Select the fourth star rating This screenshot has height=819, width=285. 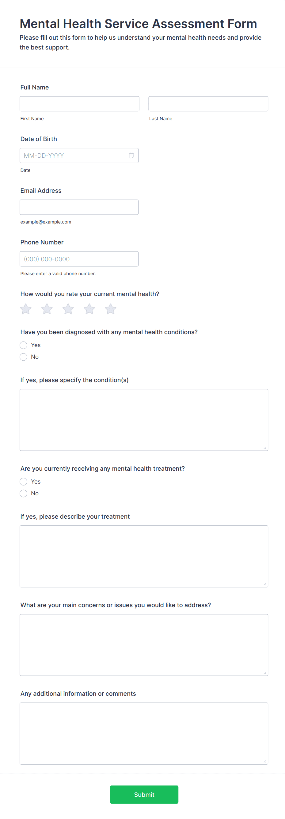tap(89, 309)
